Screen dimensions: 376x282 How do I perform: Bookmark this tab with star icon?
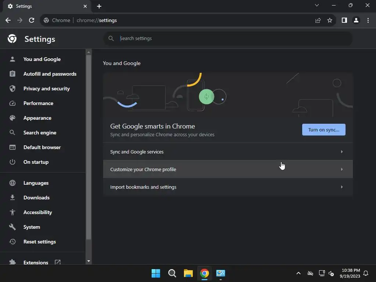tap(330, 21)
